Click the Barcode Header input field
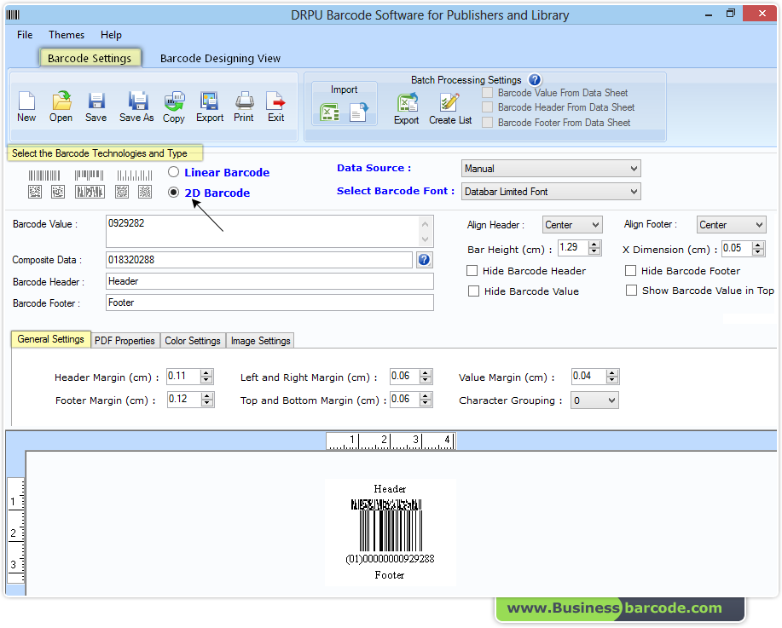Image resolution: width=782 pixels, height=628 pixels. click(269, 281)
